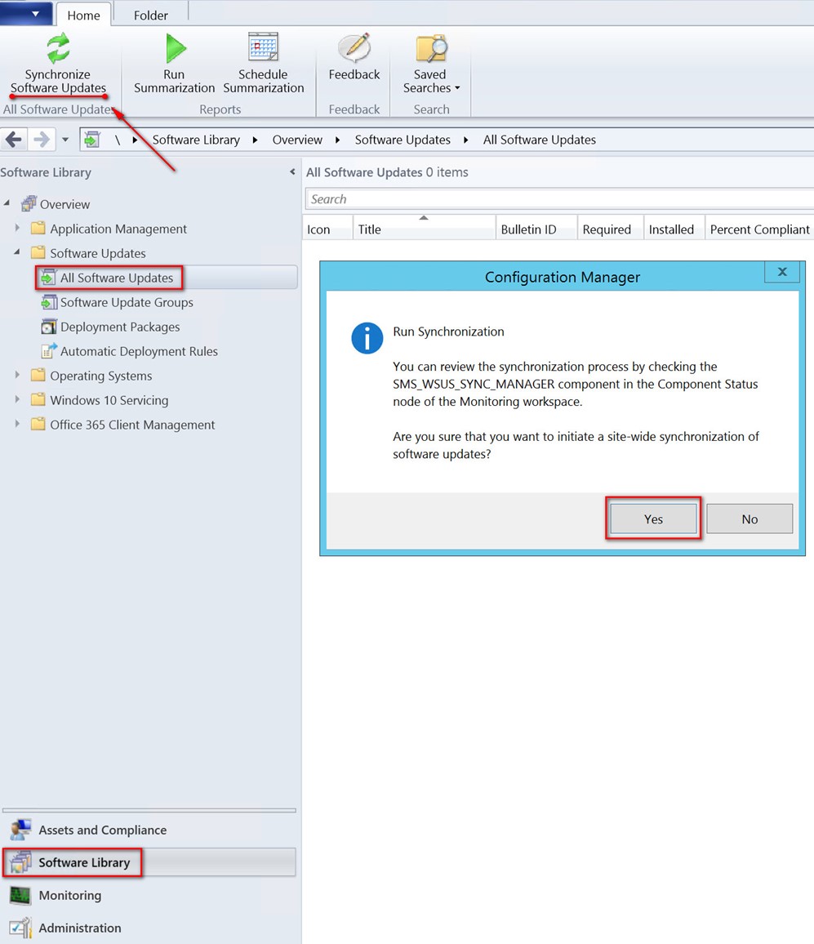Screen dimensions: 814x944
Task: Expand breadcrumb arrow after Overview
Action: (x=338, y=140)
